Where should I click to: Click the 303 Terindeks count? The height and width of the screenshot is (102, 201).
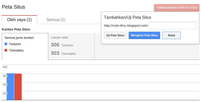click(x=63, y=53)
